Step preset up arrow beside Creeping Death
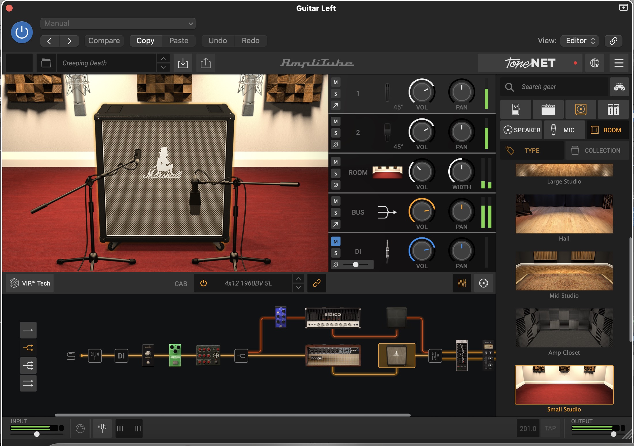Screen dimensions: 634x446 point(163,58)
